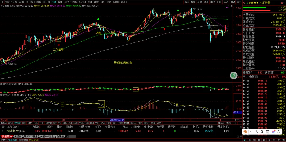This screenshot has height=142, width=286.
Task: Open the 指标A selector
Action: (x=4, y=123)
